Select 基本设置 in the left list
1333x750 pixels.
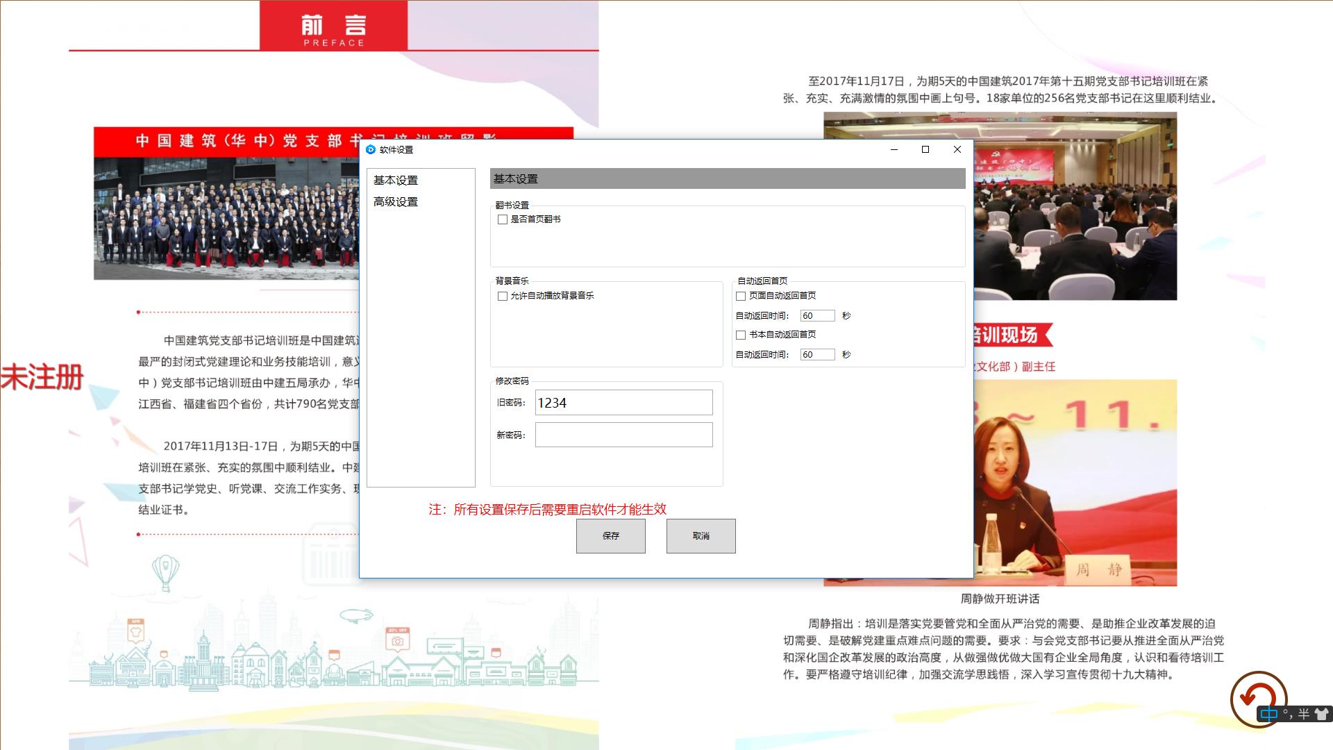(x=396, y=180)
